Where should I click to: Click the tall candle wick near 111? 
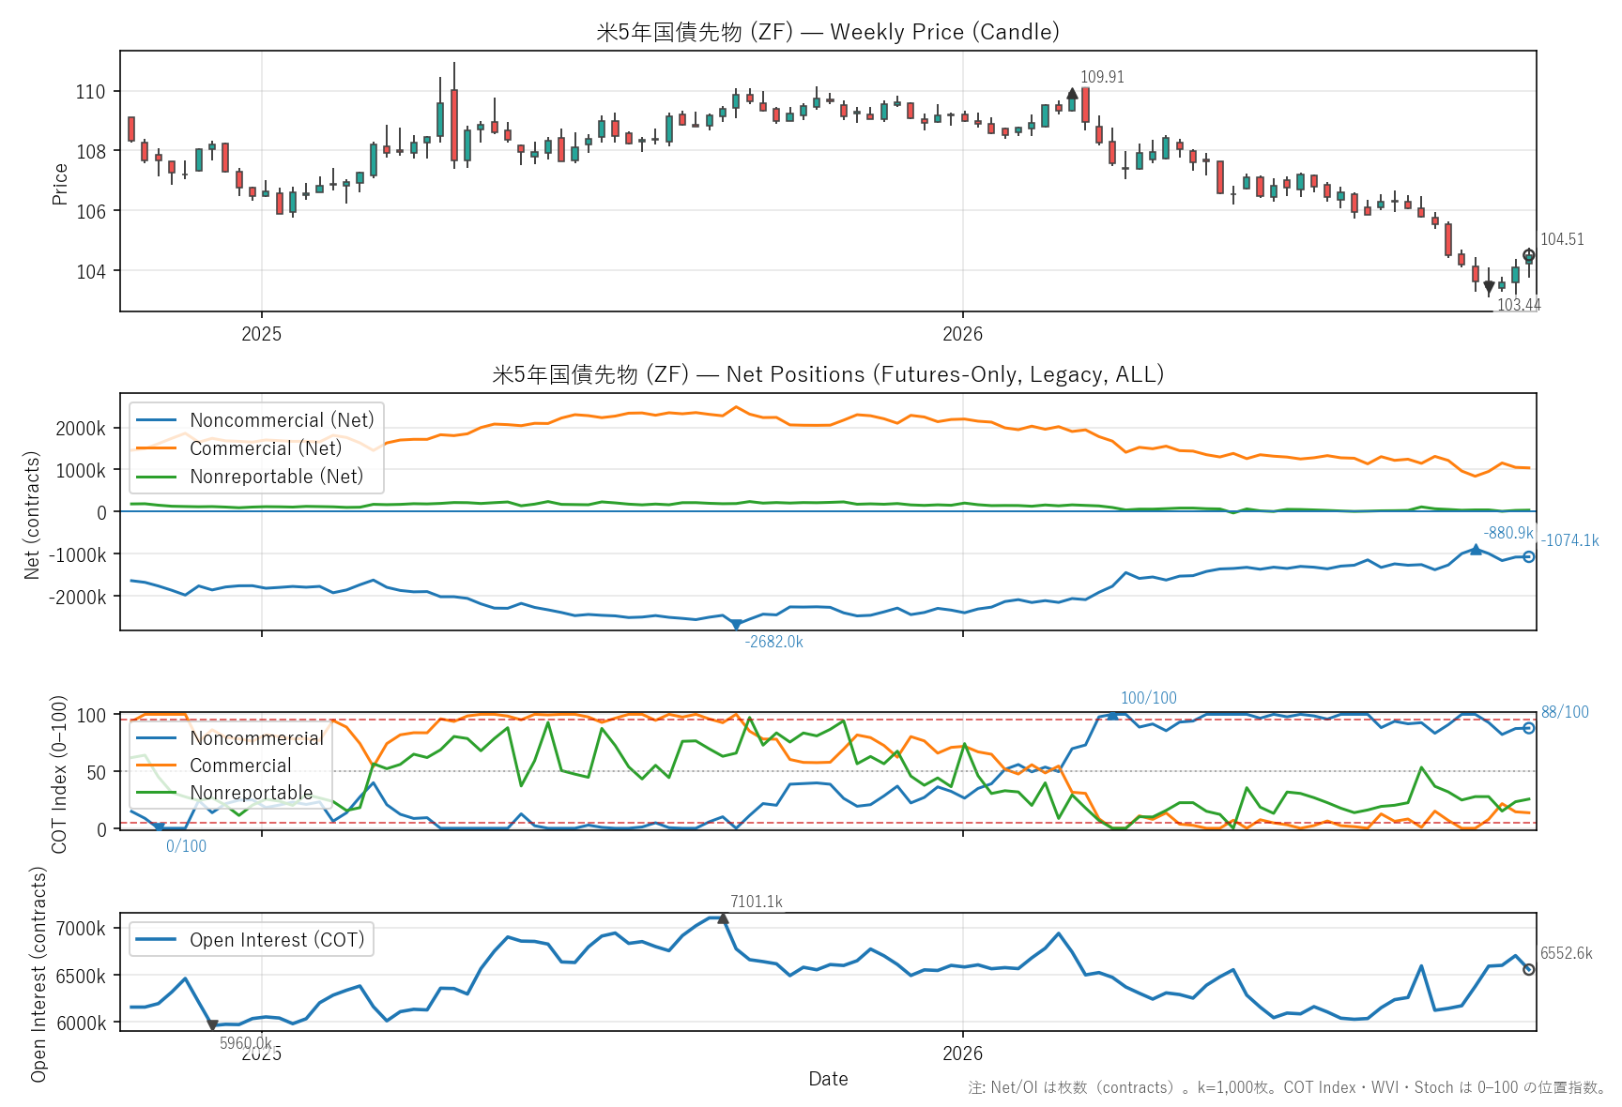(454, 114)
